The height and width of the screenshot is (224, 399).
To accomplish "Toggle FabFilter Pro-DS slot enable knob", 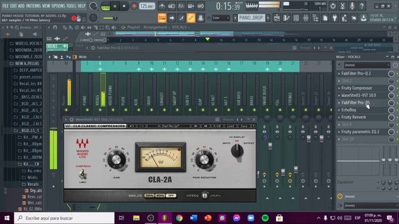I will pos(391,103).
